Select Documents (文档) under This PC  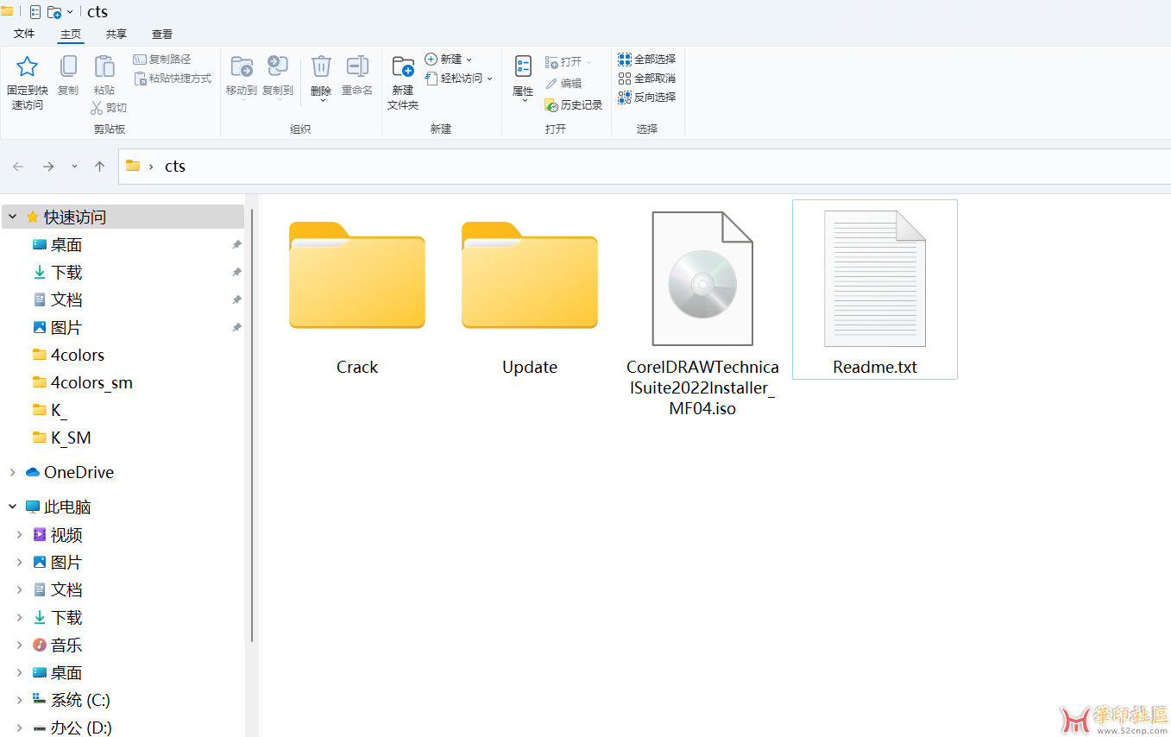tap(66, 590)
